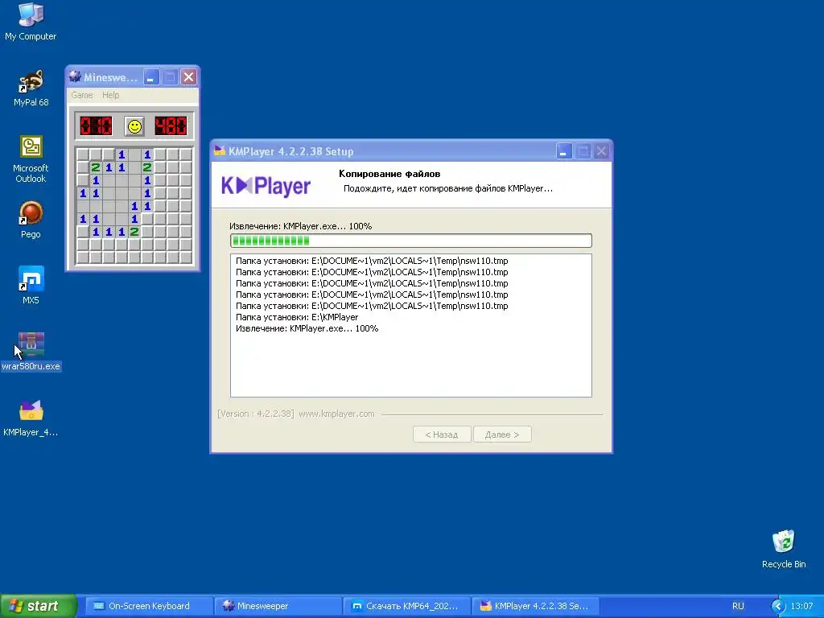Close the Minesweeper window
The image size is (824, 618).
pos(188,77)
